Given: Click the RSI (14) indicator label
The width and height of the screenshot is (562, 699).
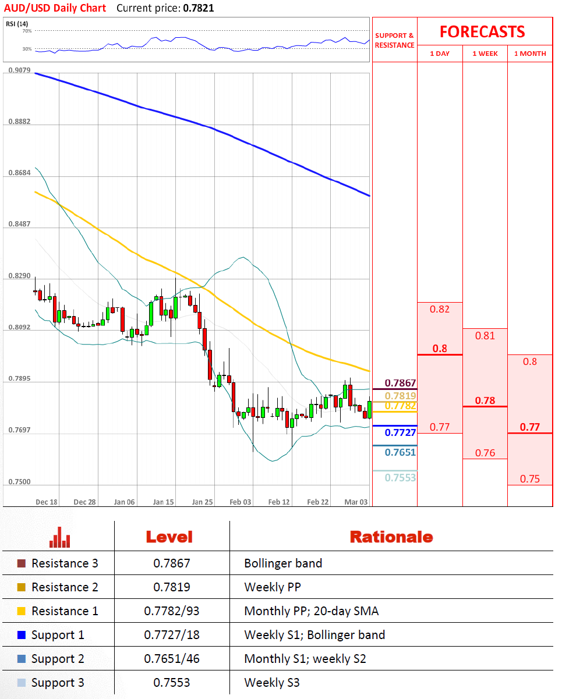Looking at the screenshot, I should (16, 24).
